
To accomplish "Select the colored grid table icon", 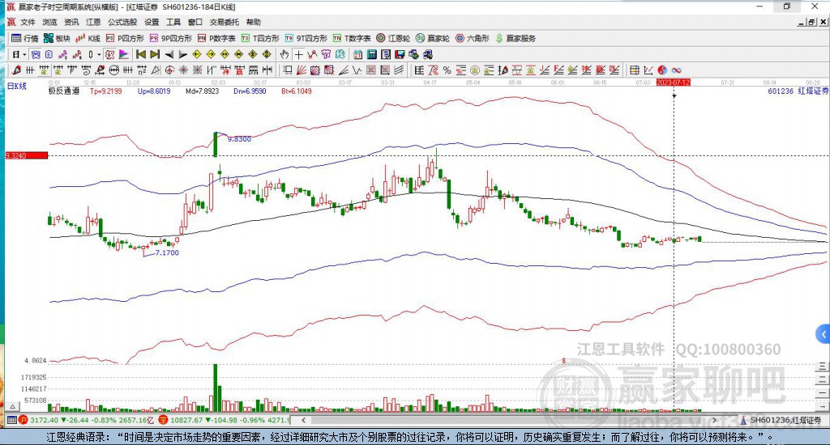I will (x=634, y=70).
